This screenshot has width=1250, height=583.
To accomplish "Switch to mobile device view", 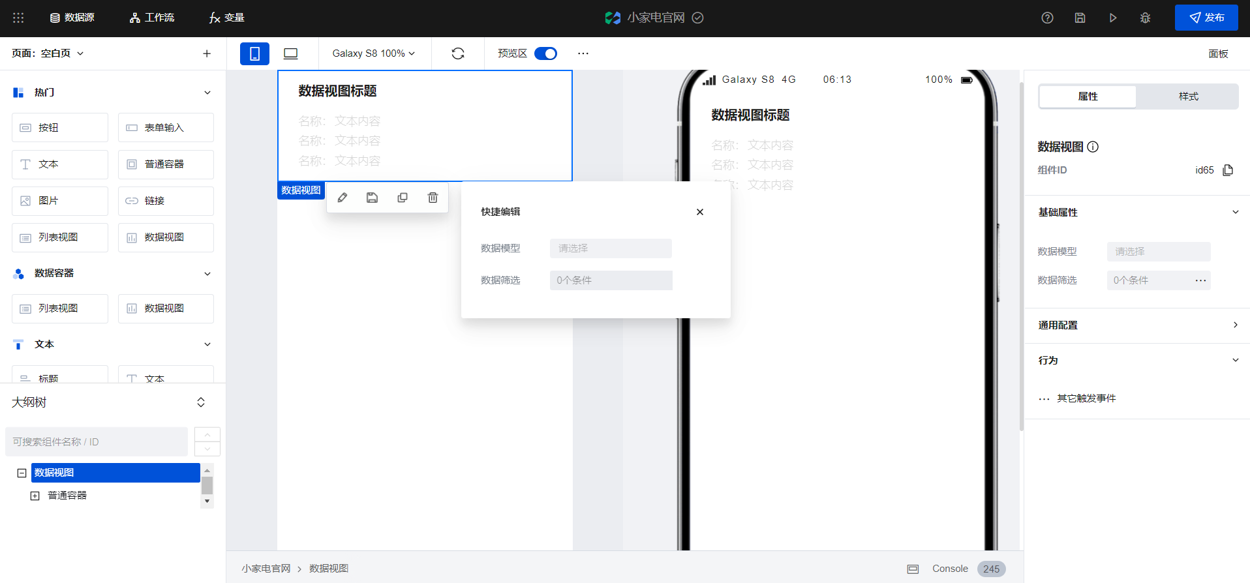I will [254, 53].
